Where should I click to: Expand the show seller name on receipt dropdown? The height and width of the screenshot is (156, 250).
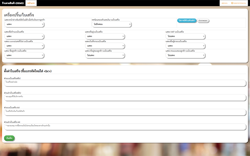point(186,46)
